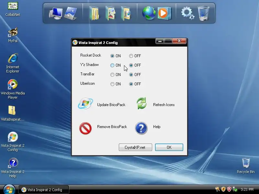Click the Rocket Dock label text
Image resolution: width=259 pixels, height=194 pixels.
(x=91, y=55)
